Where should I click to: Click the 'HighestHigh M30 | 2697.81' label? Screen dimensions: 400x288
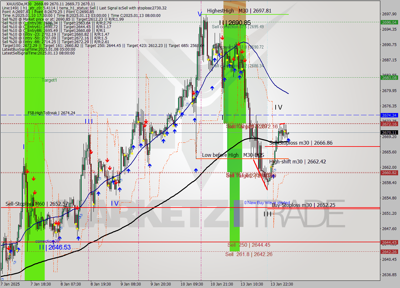point(239,11)
